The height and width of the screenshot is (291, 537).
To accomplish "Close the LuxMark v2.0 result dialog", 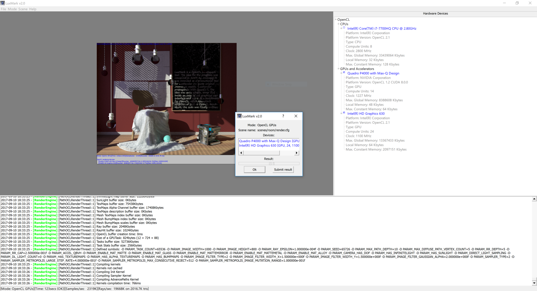I will tap(296, 116).
